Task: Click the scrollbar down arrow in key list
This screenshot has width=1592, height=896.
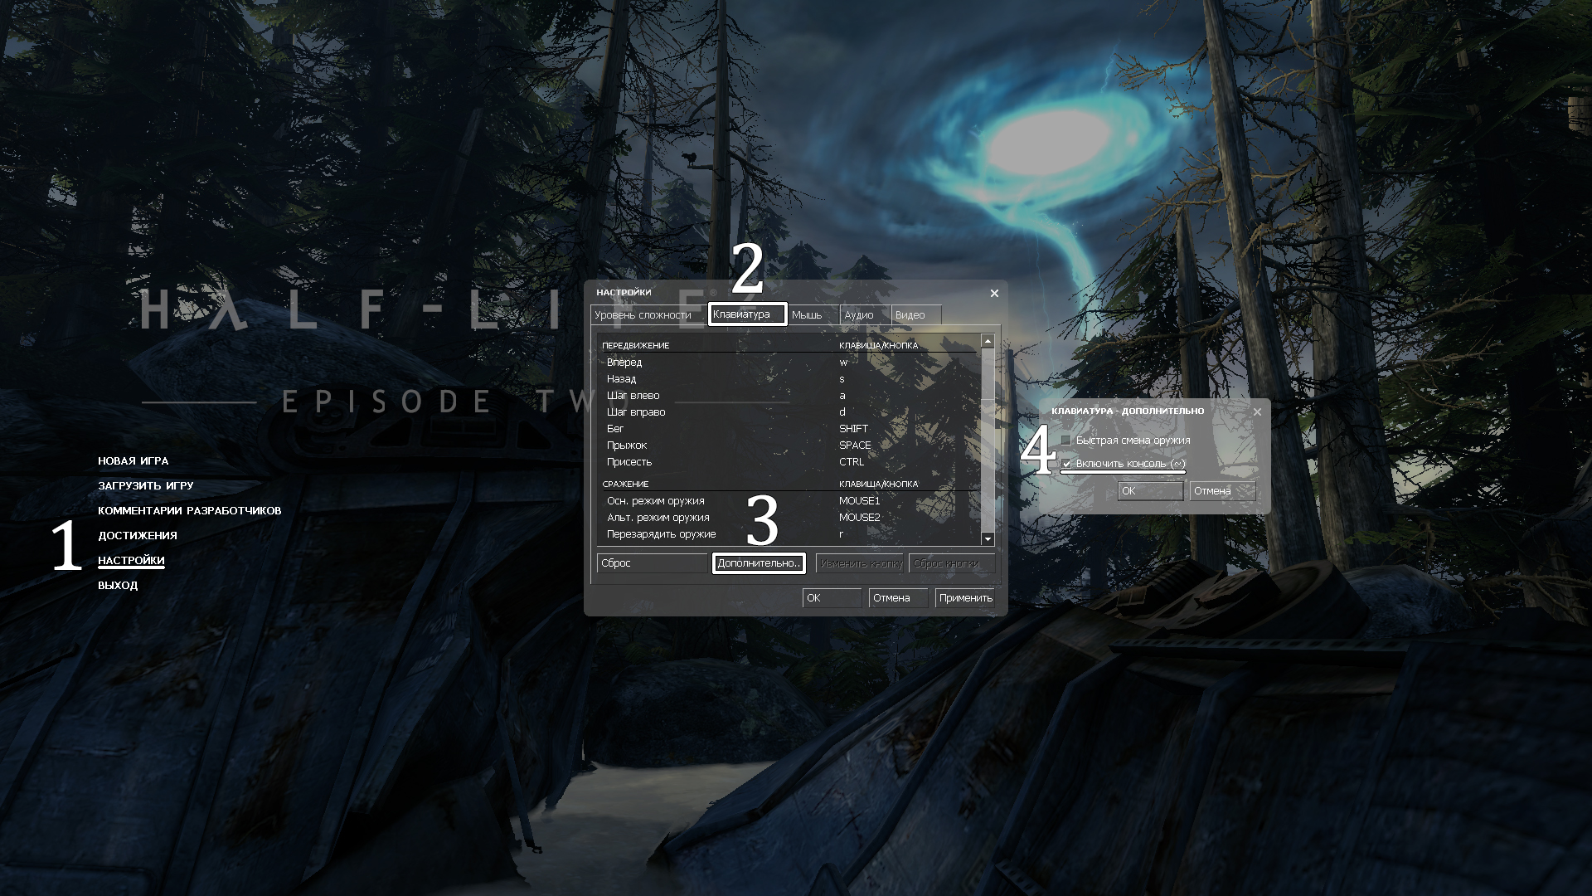Action: 987,539
